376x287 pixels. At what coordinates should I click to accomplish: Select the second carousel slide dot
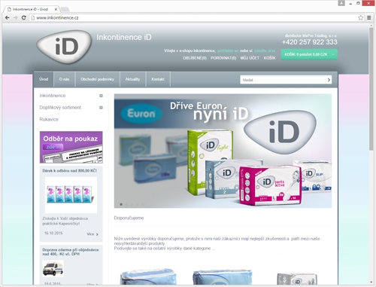tap(126, 204)
